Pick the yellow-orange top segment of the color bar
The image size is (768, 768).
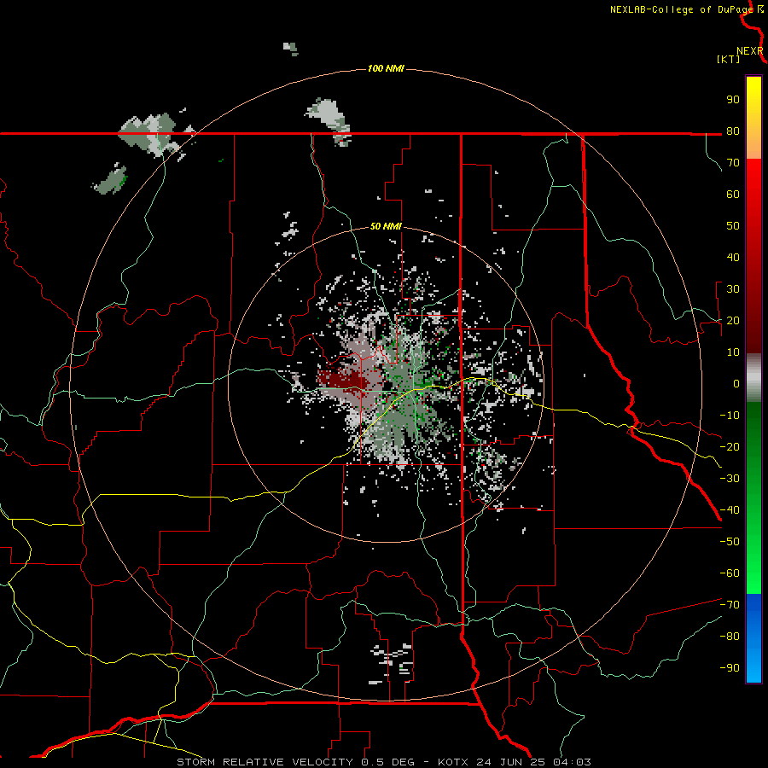[x=753, y=118]
